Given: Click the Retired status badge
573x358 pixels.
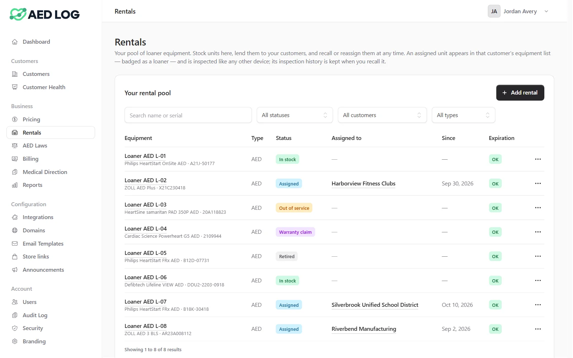Looking at the screenshot, I should point(287,256).
